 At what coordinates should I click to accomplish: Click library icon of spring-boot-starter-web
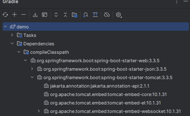[x=33, y=60]
